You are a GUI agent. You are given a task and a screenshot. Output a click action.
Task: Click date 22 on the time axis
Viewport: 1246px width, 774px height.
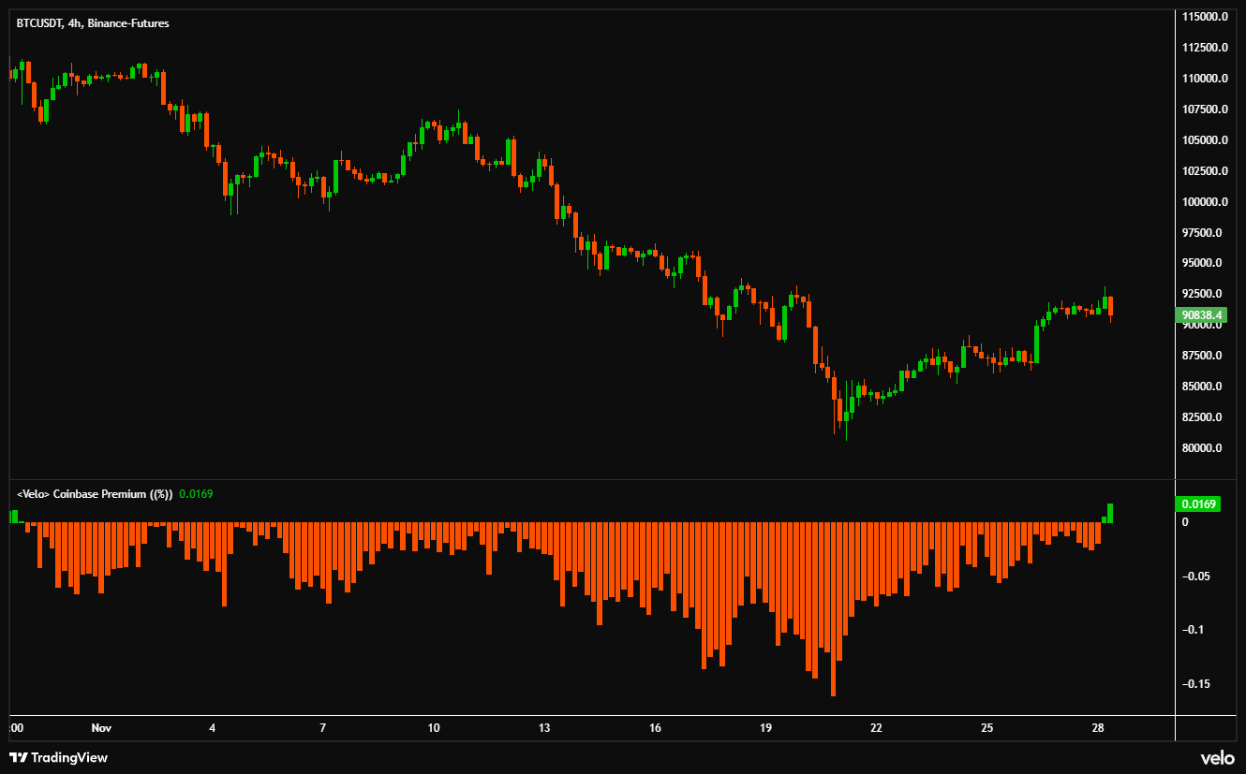(x=876, y=727)
